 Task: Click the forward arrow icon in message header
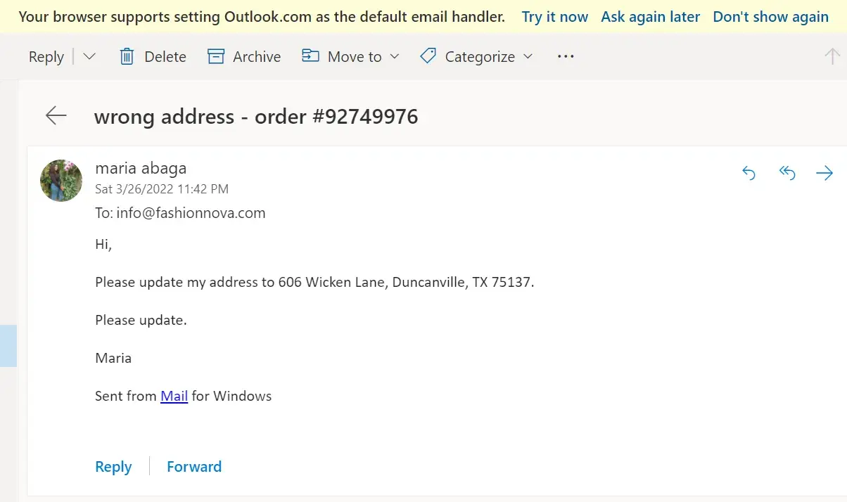tap(824, 173)
